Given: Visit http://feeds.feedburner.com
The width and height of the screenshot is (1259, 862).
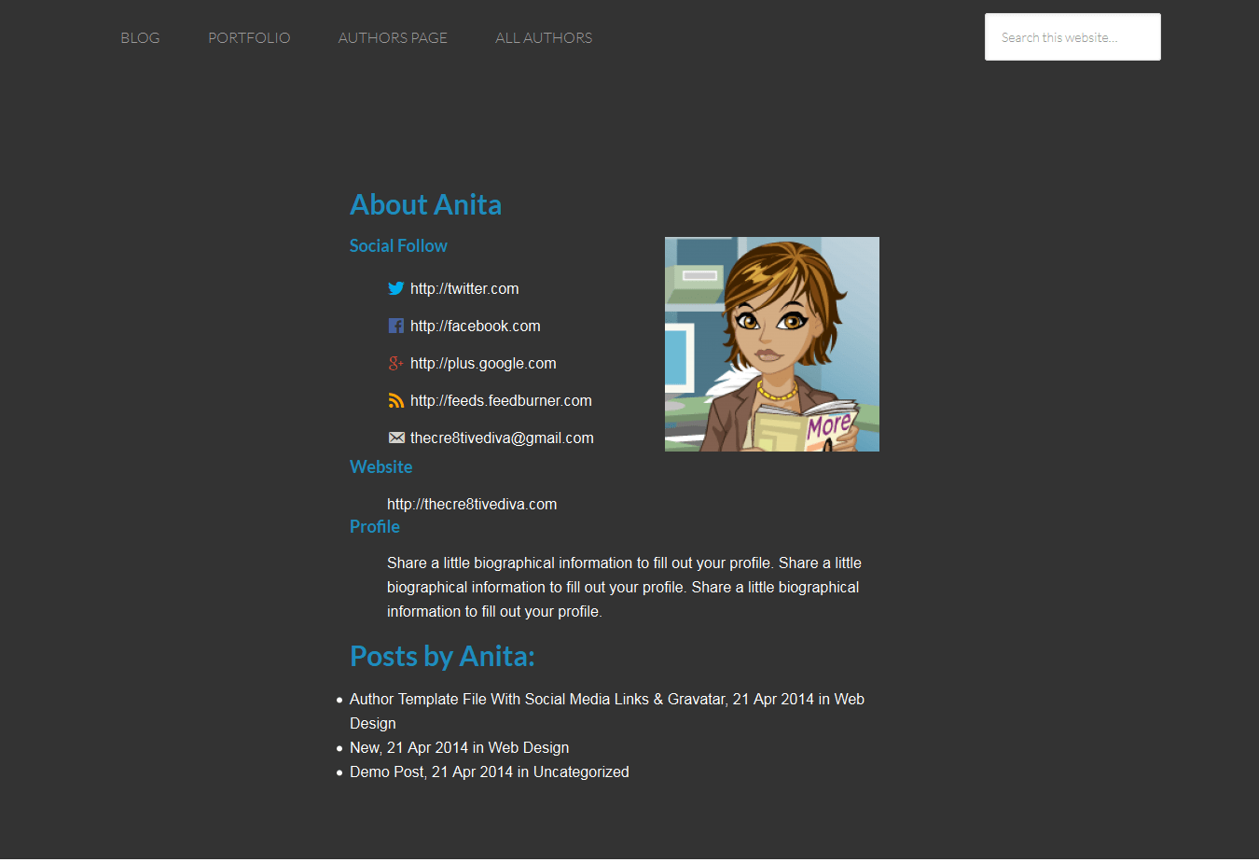Looking at the screenshot, I should pos(501,400).
